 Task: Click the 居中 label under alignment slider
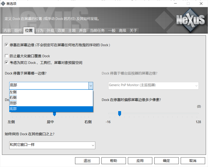tap(50, 122)
